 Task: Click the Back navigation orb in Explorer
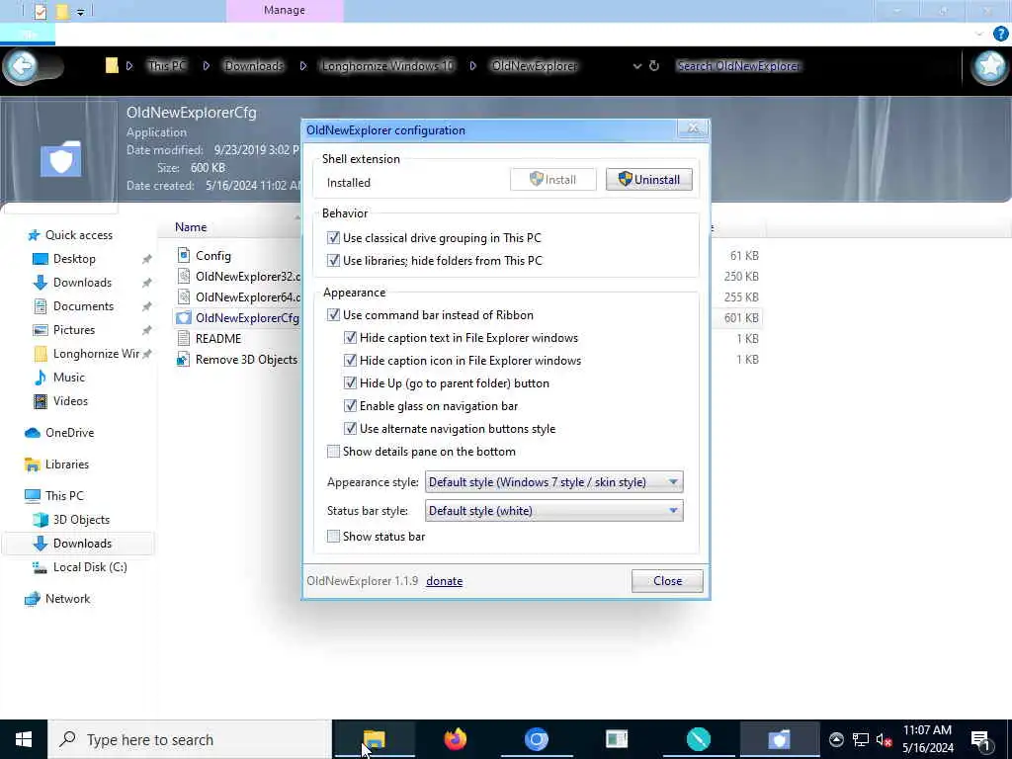22,66
